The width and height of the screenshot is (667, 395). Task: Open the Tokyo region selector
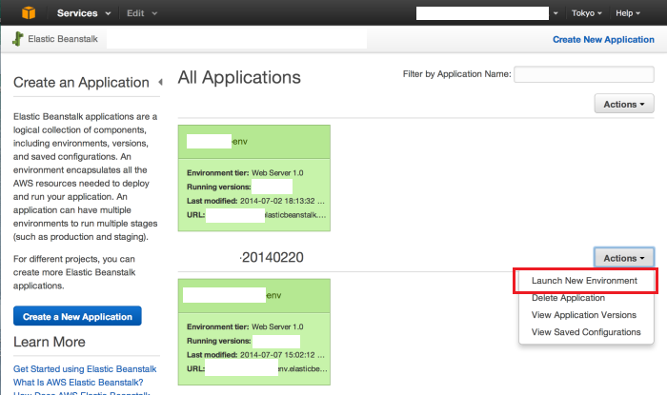587,13
